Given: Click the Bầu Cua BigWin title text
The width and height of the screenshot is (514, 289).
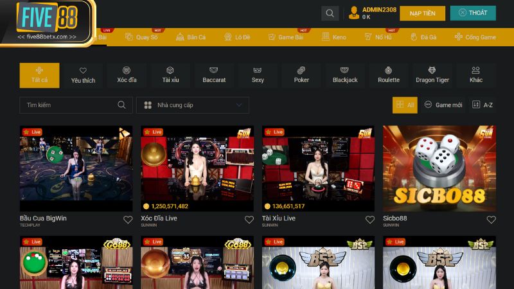Looking at the screenshot, I should [x=43, y=218].
